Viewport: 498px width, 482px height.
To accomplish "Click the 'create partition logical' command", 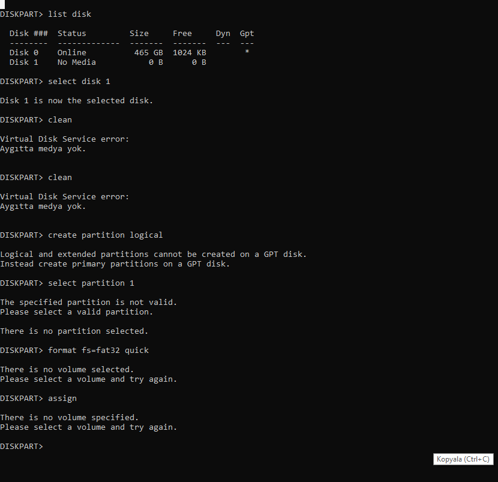I will click(106, 235).
